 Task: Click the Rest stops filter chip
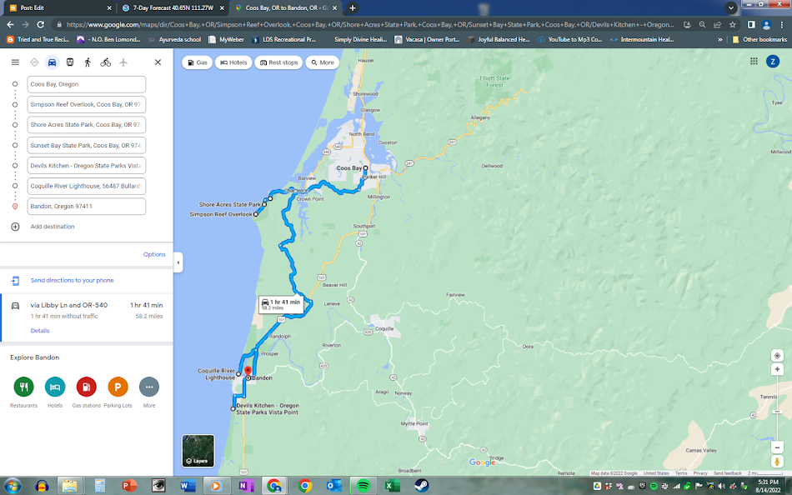click(278, 62)
